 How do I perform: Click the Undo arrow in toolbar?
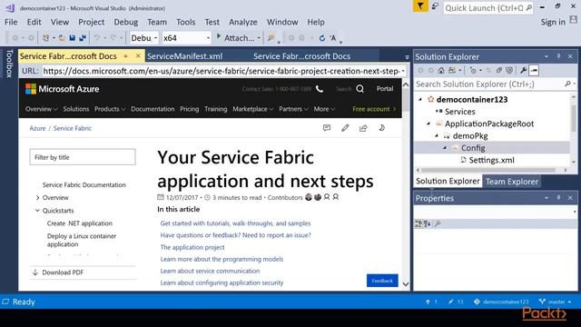pos(97,38)
